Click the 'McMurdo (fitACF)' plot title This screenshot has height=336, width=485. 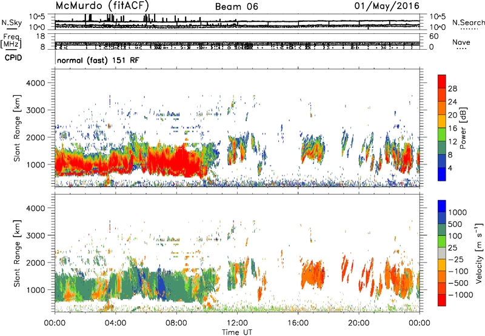tap(102, 6)
